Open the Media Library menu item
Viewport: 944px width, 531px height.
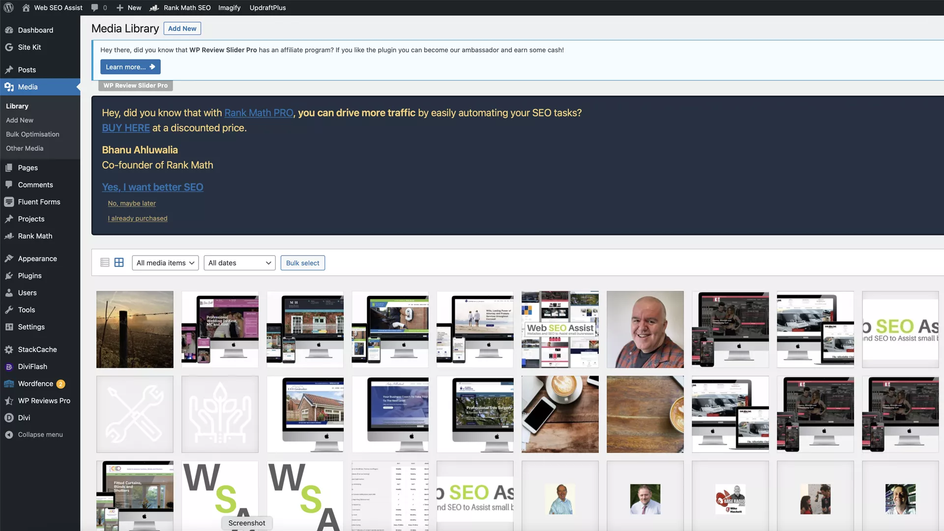17,106
